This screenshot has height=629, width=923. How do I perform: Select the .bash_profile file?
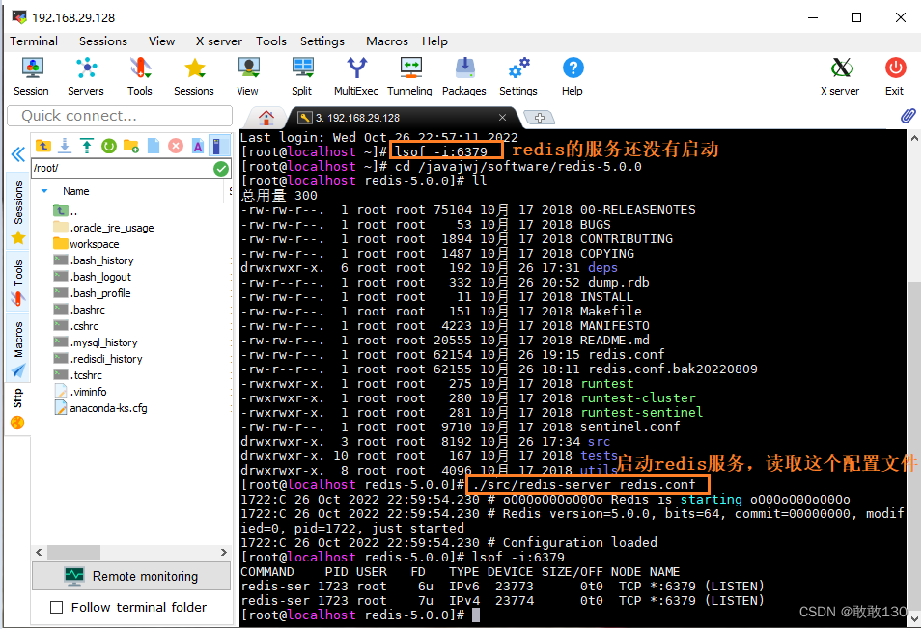(x=93, y=293)
